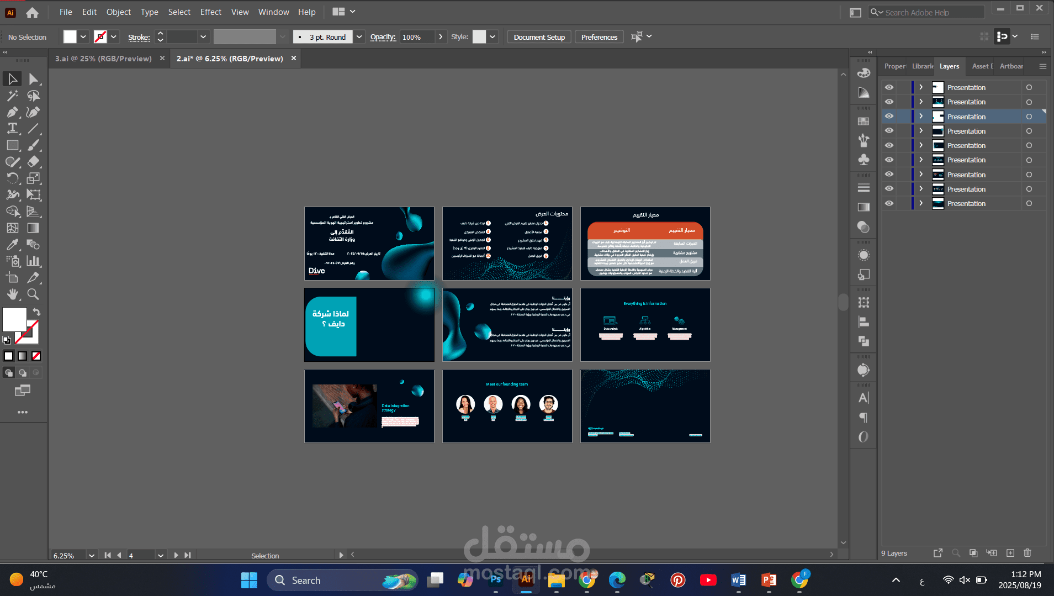Delete selection with Layers trash icon
Viewport: 1054px width, 596px height.
[x=1027, y=553]
